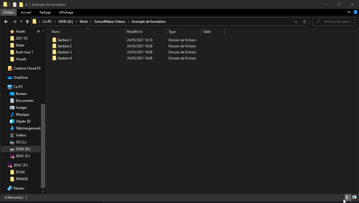The height and width of the screenshot is (203, 359).
Task: Switch to details view in status bar
Action: (348, 197)
